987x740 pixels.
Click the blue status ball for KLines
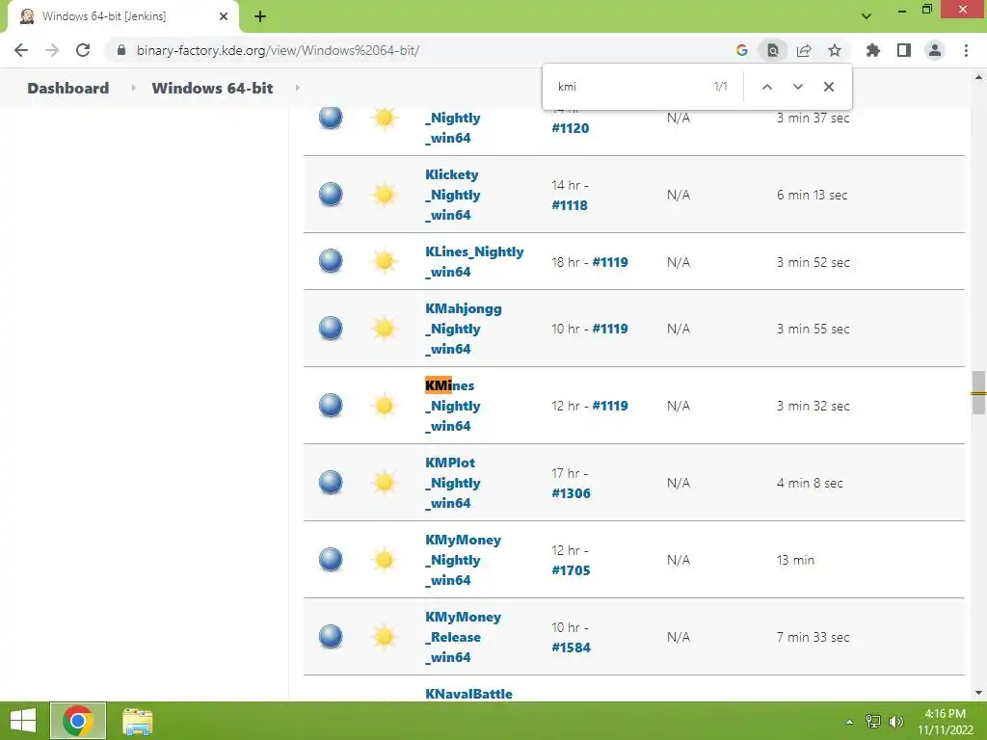[x=331, y=261]
